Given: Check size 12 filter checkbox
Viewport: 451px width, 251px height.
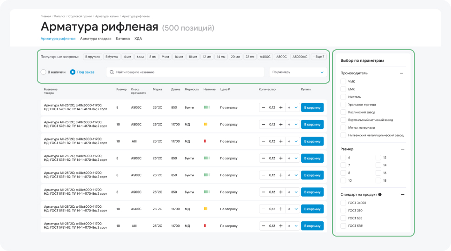Looking at the screenshot, I should pyautogui.click(x=378, y=158).
